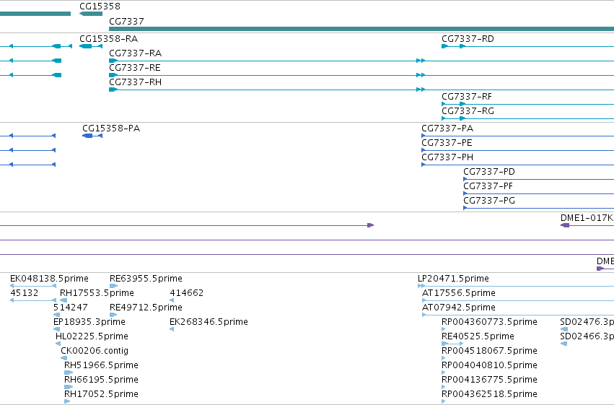
Task: Click the CG7337-PA protein label
Action: 447,129
